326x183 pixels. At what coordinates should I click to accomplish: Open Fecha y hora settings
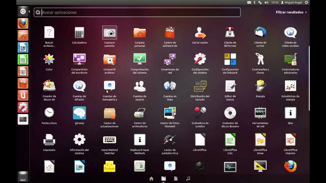[x=49, y=113]
